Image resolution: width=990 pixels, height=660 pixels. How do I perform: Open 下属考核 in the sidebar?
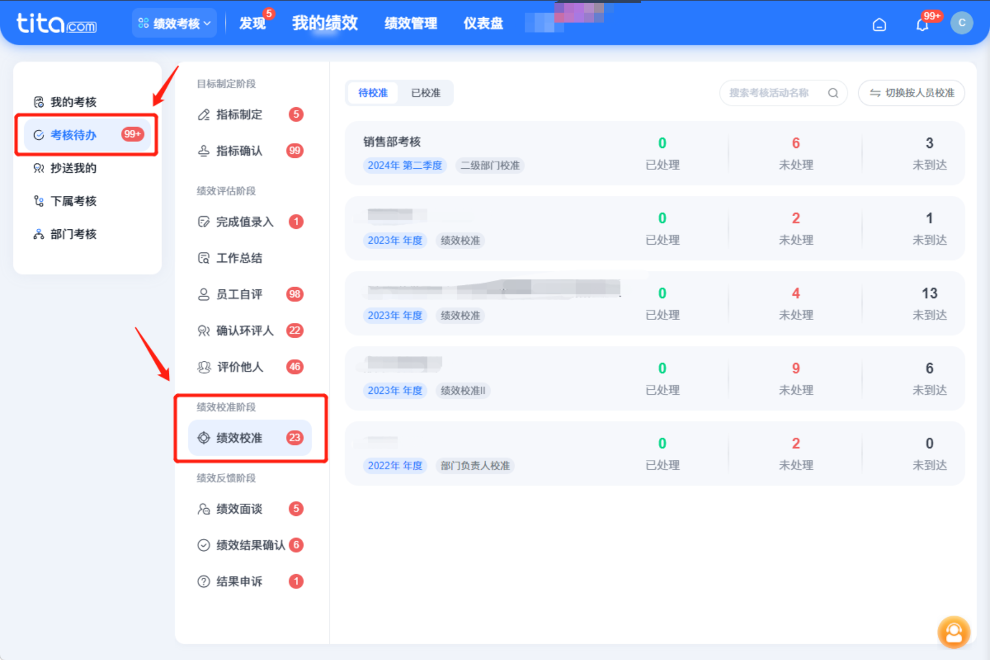pos(73,201)
